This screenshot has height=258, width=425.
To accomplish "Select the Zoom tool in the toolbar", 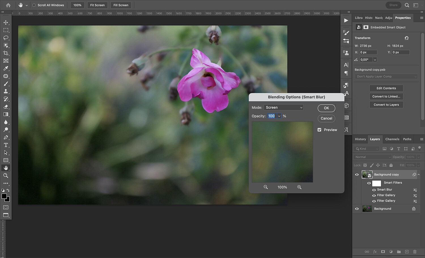I will pos(6,175).
